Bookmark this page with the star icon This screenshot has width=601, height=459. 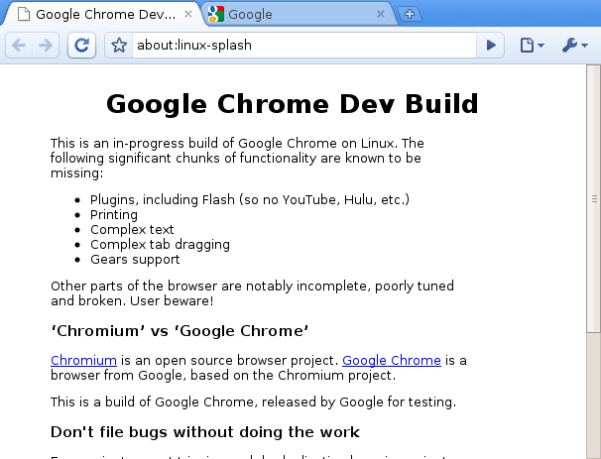pos(119,46)
